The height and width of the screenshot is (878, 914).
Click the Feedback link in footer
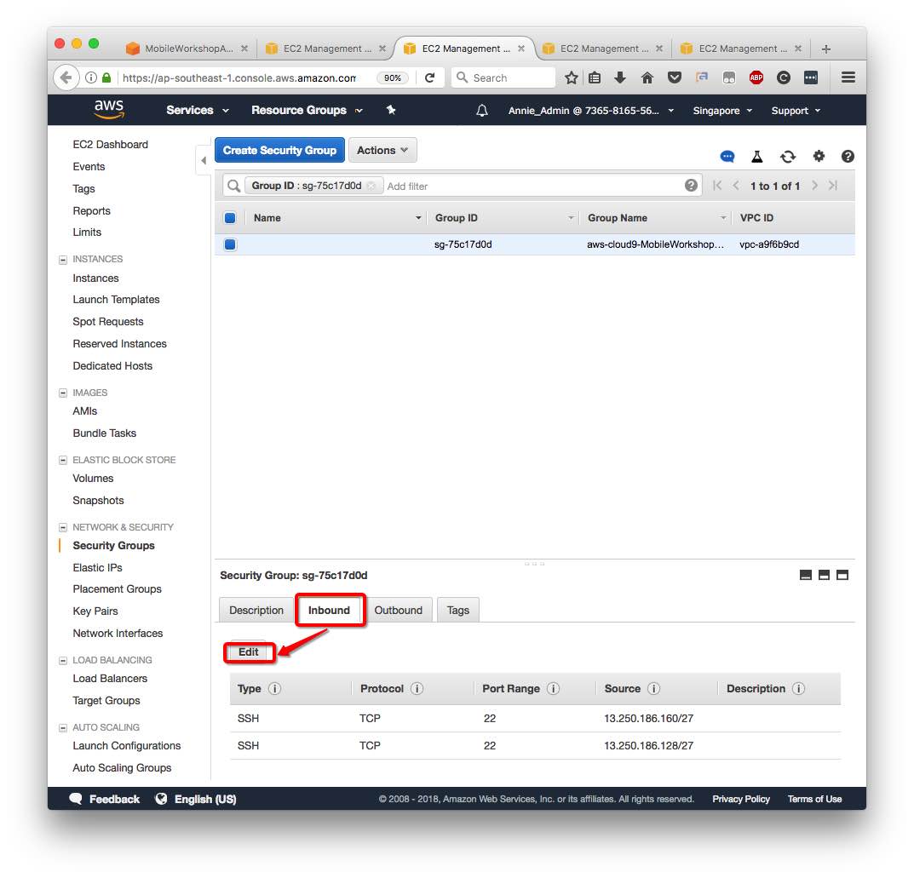tap(104, 799)
